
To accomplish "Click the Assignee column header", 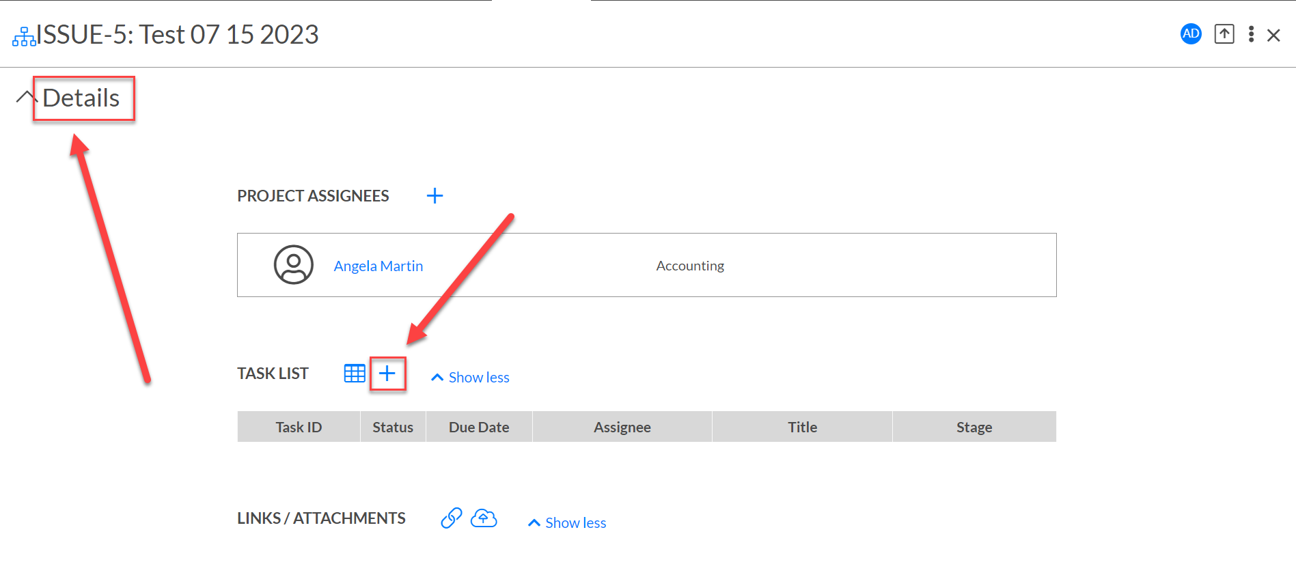I will pos(622,427).
